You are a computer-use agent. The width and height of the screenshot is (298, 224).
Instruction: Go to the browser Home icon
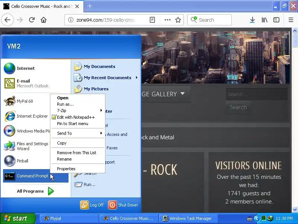[x=44, y=20]
